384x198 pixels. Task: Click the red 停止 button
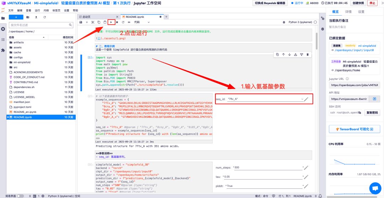pyautogui.click(x=373, y=3)
